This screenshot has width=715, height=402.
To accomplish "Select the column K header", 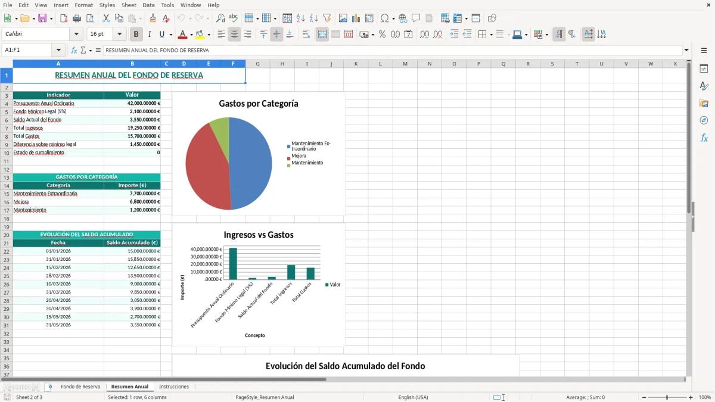I will tap(356, 64).
